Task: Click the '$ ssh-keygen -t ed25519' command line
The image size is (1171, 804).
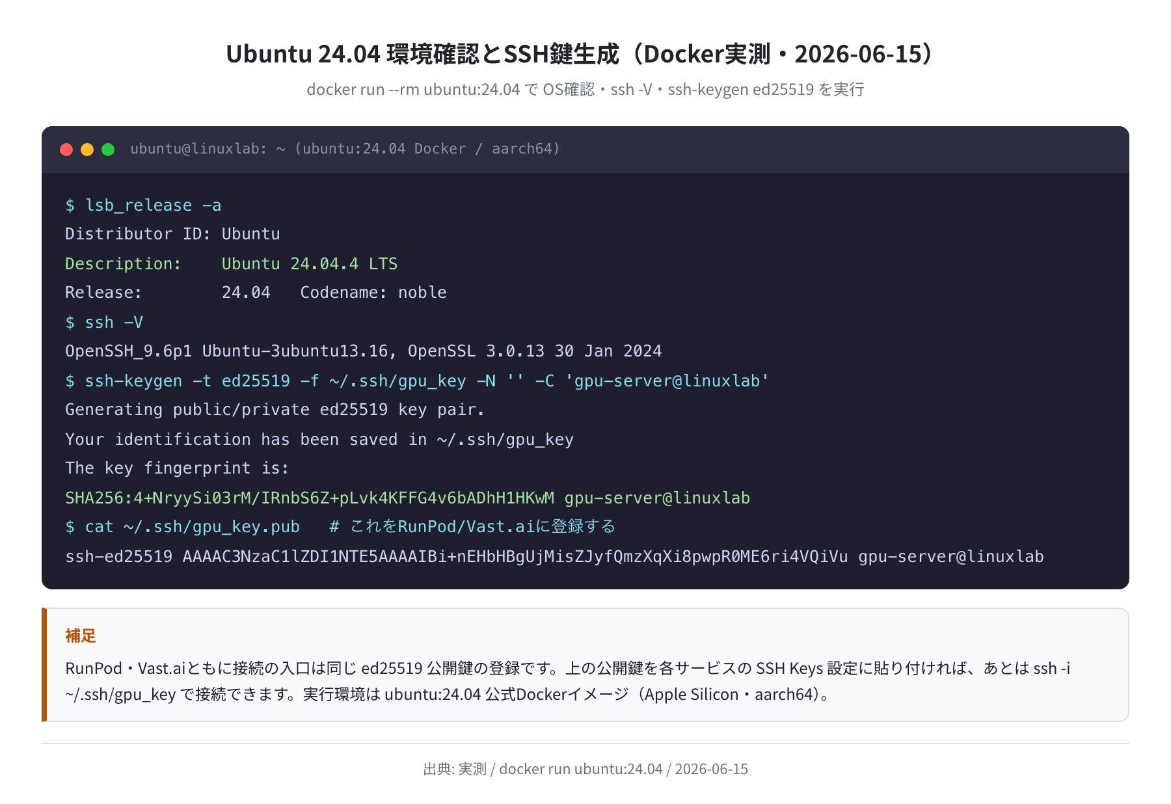Action: 417,381
